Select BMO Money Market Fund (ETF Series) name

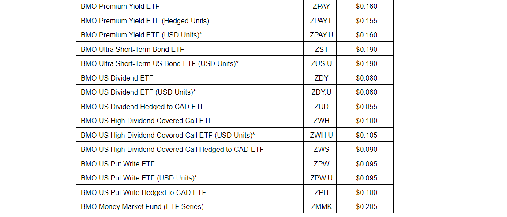[x=142, y=206]
